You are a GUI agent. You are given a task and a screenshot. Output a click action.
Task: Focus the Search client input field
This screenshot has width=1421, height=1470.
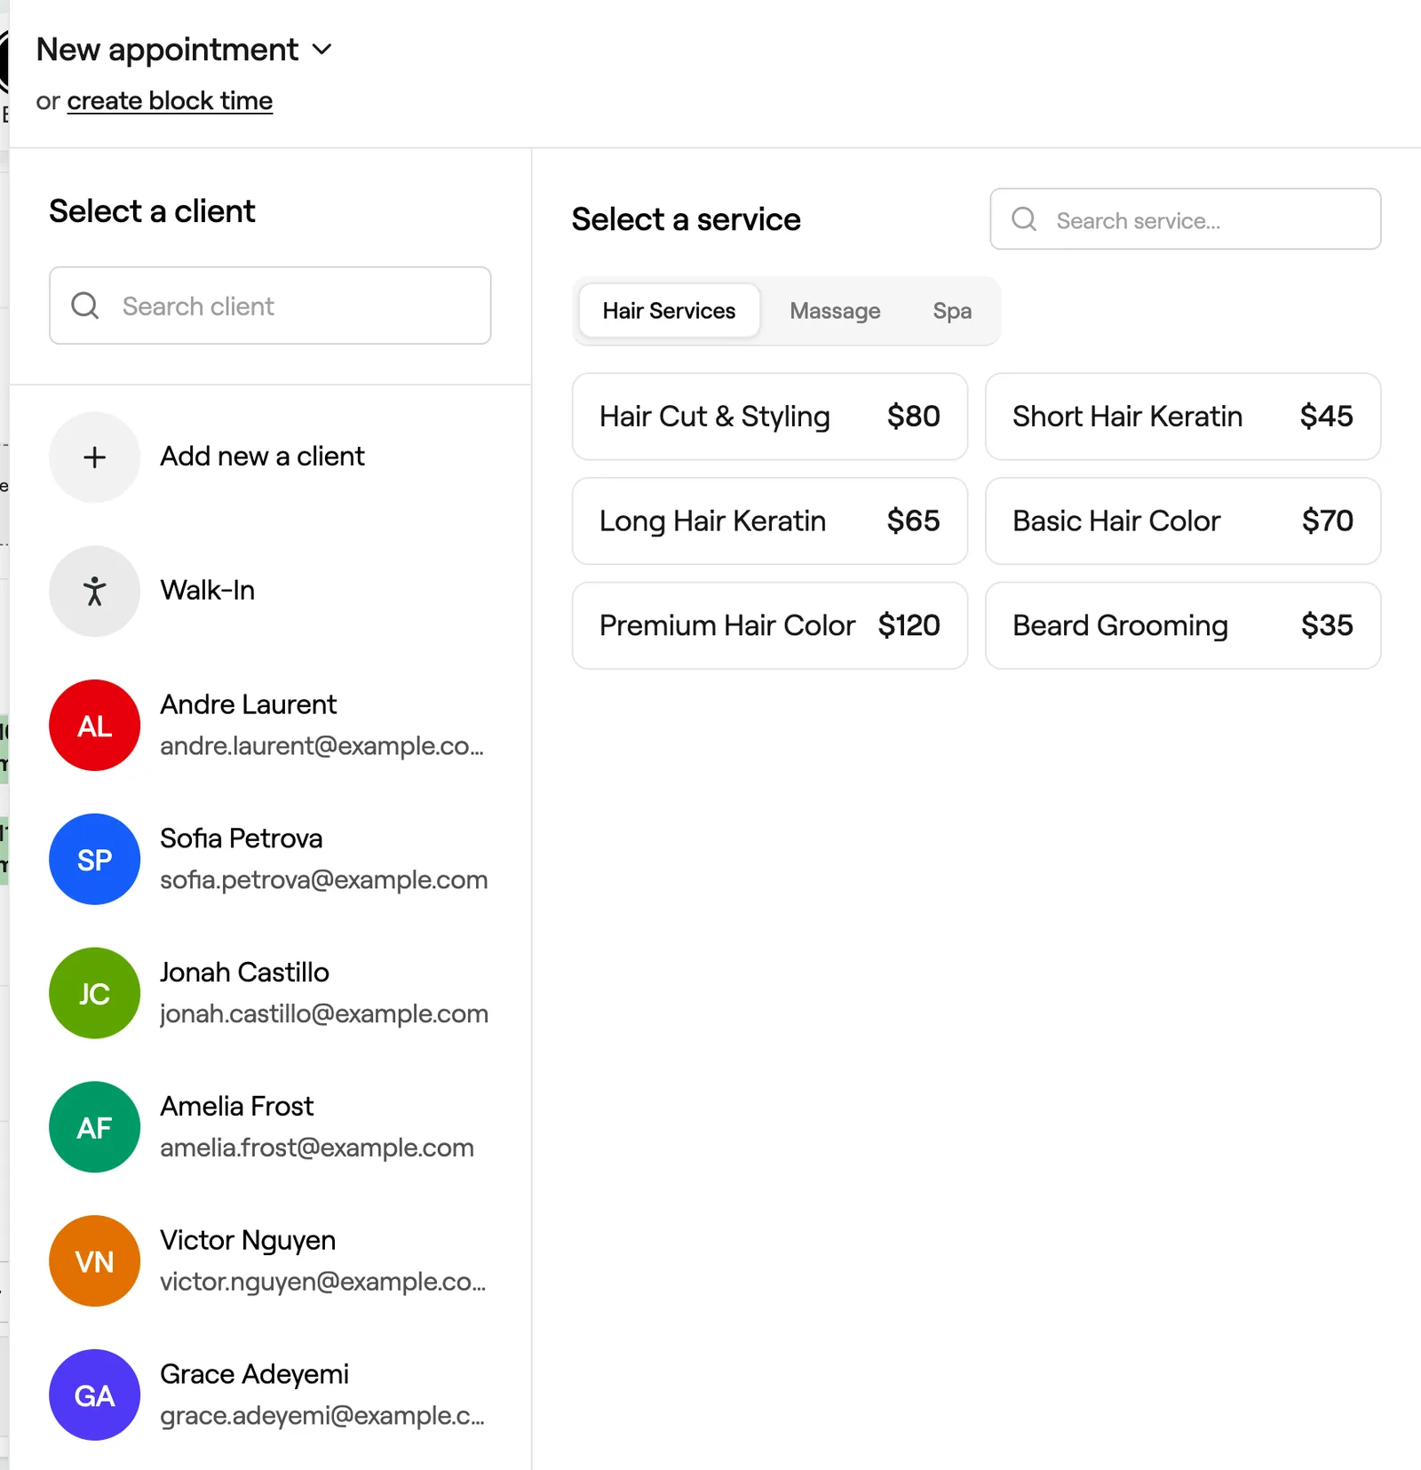click(x=270, y=306)
